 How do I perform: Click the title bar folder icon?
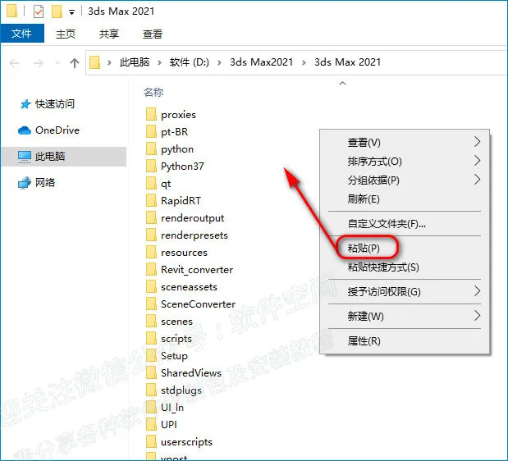[11, 11]
